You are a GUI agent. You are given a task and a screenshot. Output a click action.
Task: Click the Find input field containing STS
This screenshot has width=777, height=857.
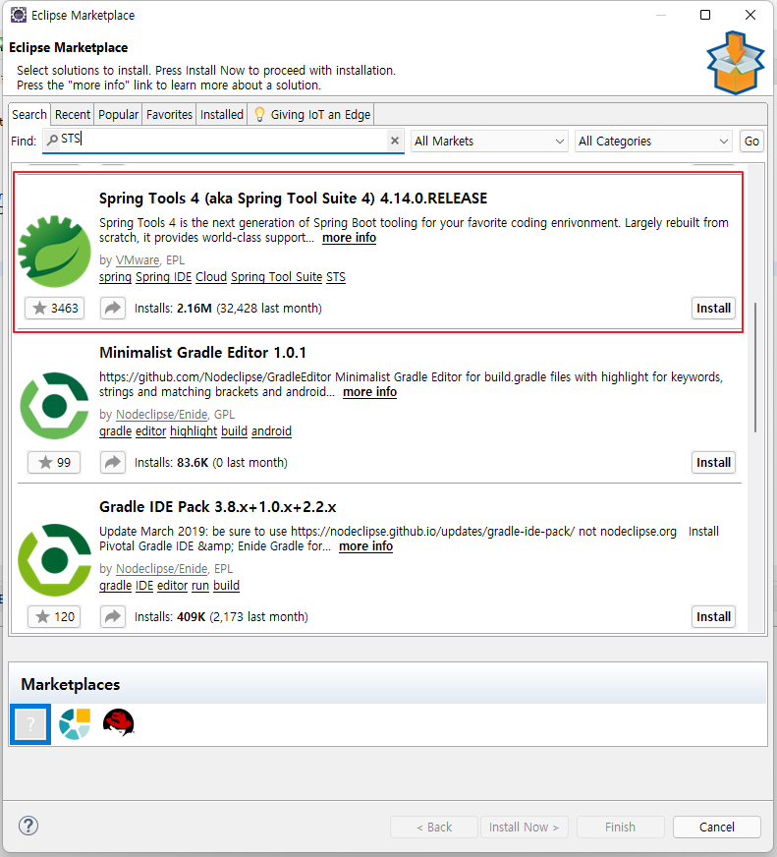223,141
